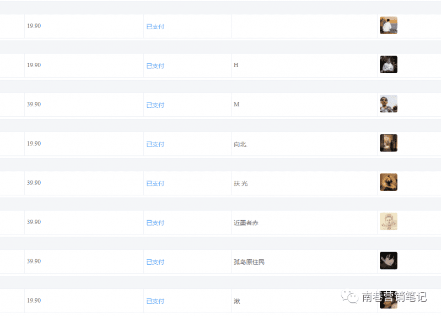Open the 已支付 link in H's row
441x316 pixels.
click(x=155, y=66)
